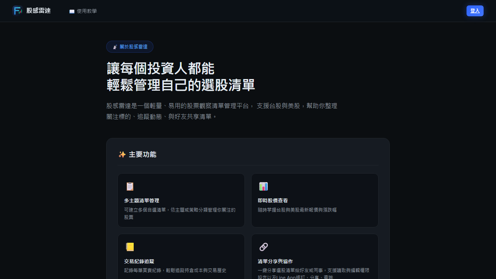Click the 股感雷達 logo icon
The width and height of the screenshot is (496, 279).
pyautogui.click(x=17, y=11)
